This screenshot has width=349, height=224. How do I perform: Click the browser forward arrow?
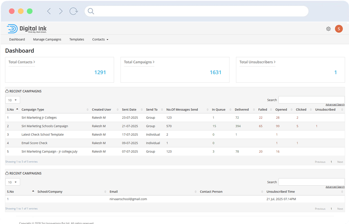pos(61,11)
